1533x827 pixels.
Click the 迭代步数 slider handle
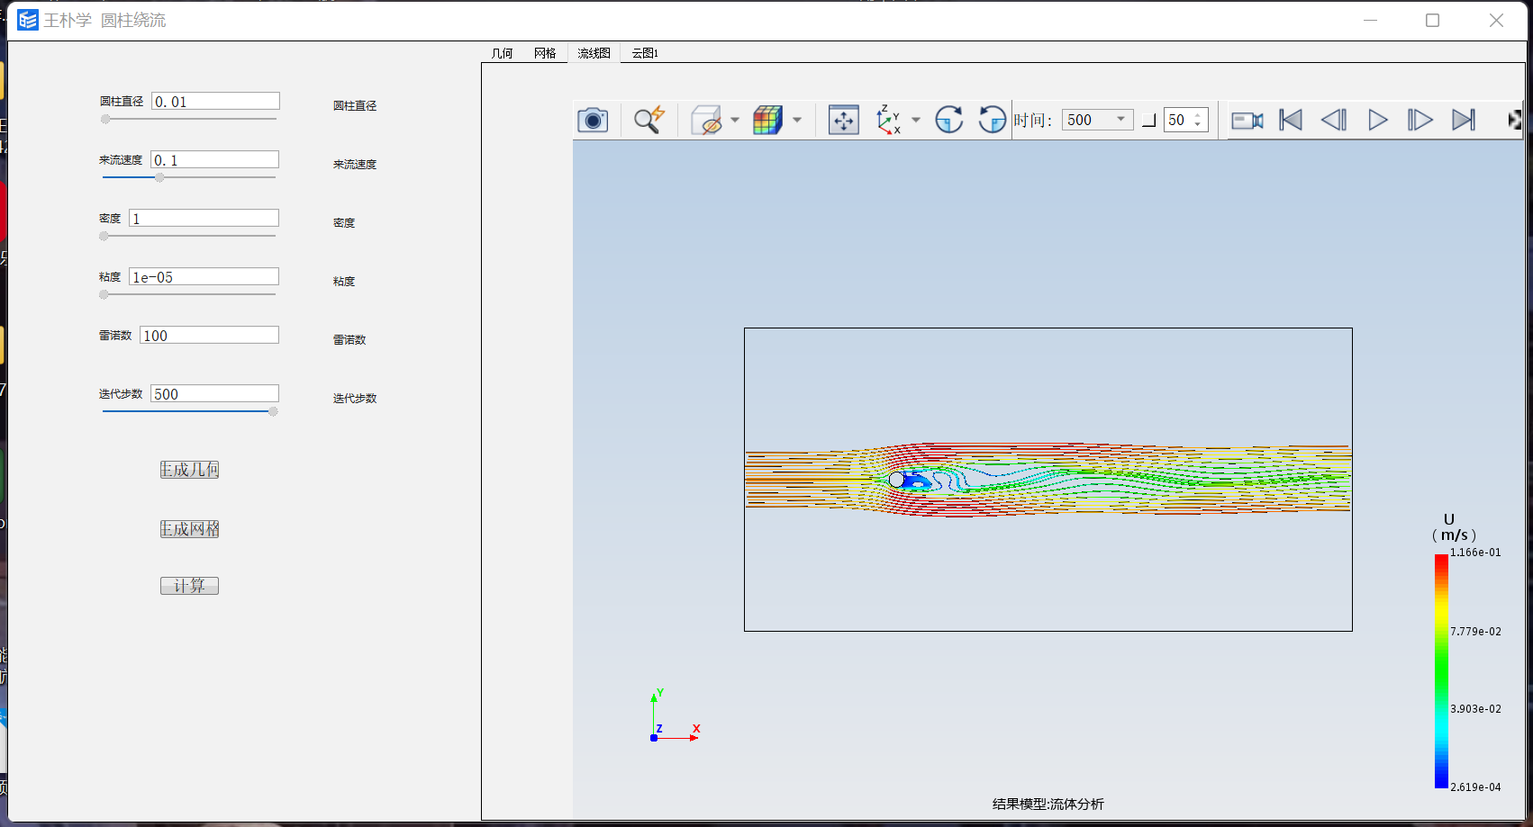coord(273,411)
